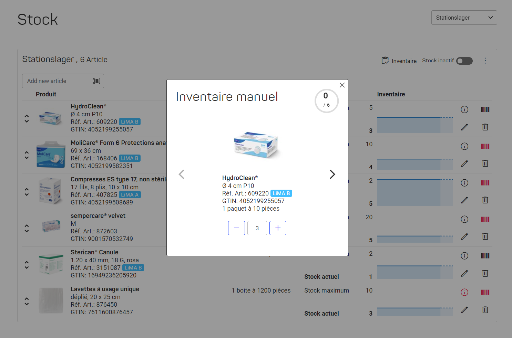The width and height of the screenshot is (512, 338).
Task: Open barcode for Lavettes à usage unique
Action: click(485, 292)
